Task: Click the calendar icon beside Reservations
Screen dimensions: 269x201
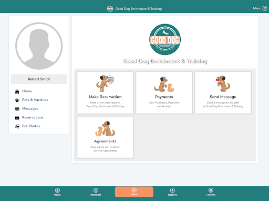Action: click(17, 118)
